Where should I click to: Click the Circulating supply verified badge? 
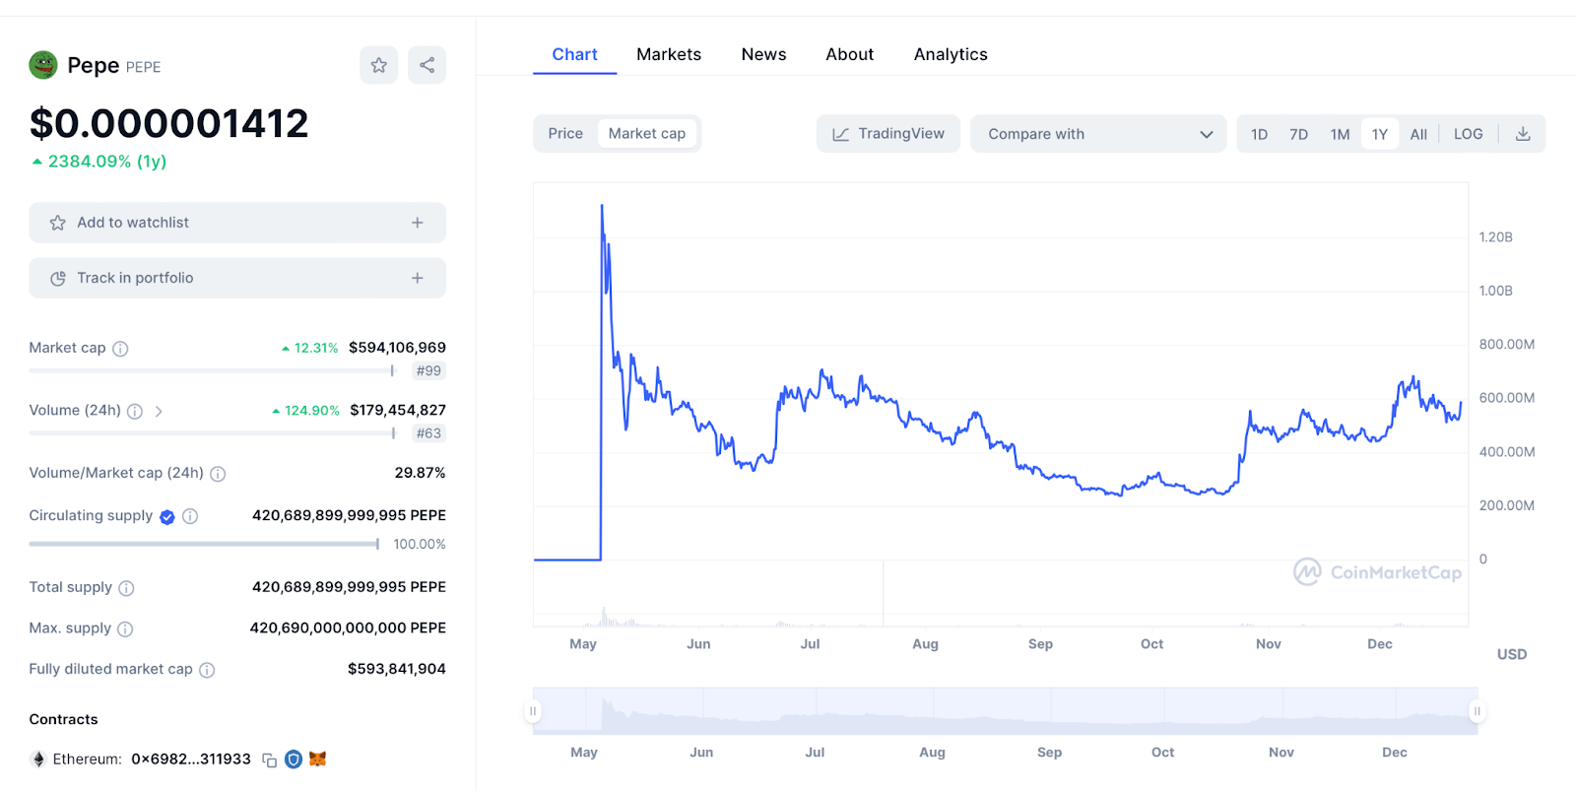[167, 517]
